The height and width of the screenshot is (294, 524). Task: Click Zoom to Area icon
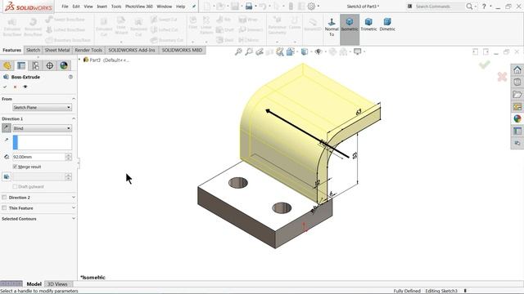point(249,51)
